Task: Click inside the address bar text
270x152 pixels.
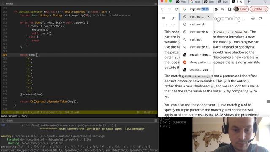Action: [x=200, y=9]
